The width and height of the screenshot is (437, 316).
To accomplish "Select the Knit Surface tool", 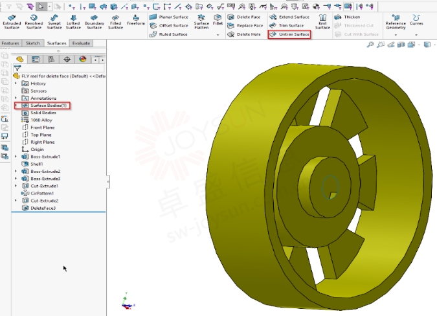I will (322, 22).
